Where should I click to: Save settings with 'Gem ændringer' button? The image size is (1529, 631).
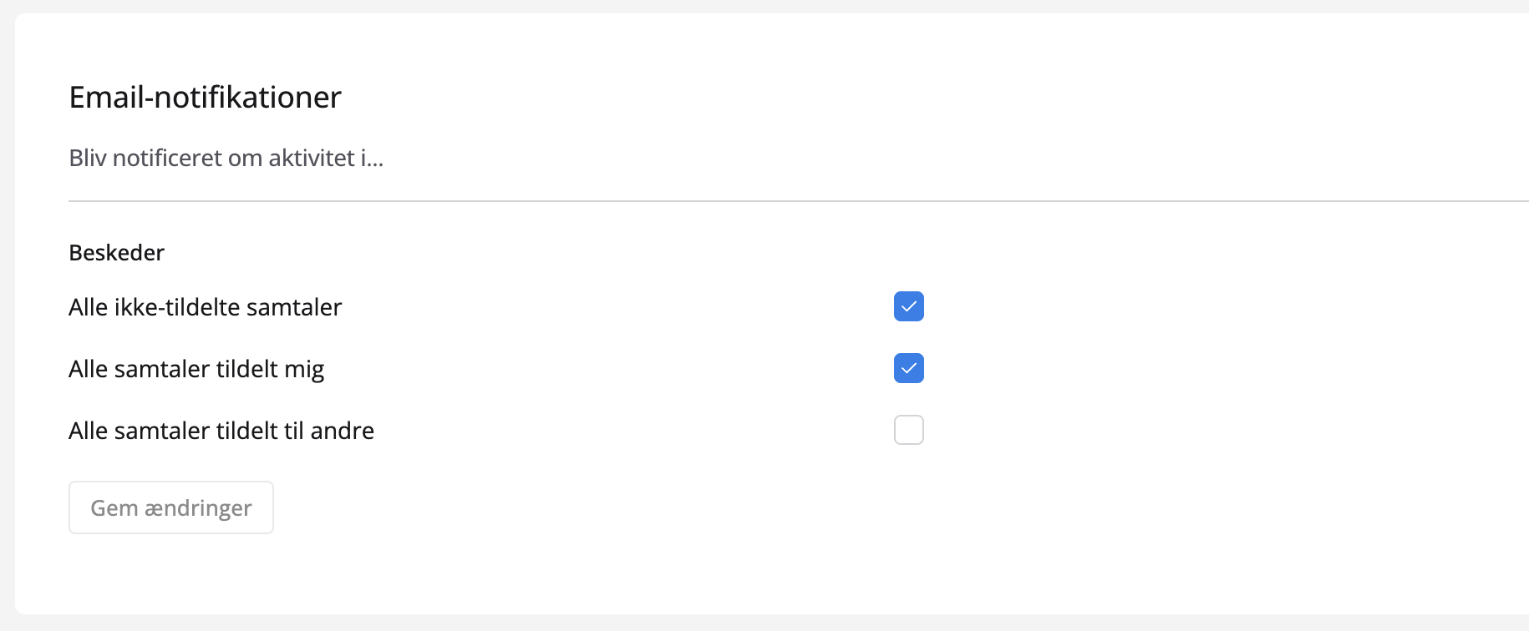click(171, 507)
